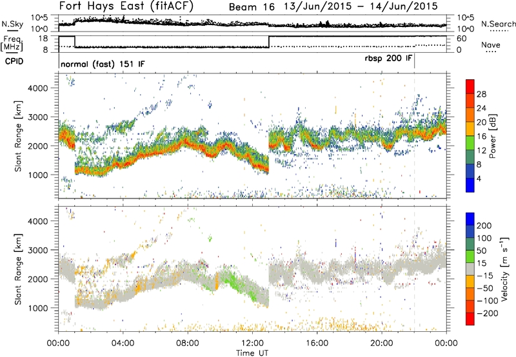Select the '08:00' time tick label
This screenshot has width=516, height=357.
pyautogui.click(x=187, y=343)
